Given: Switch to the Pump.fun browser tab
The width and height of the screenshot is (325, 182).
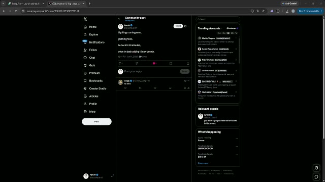Looking at the screenshot, I should point(26,4).
